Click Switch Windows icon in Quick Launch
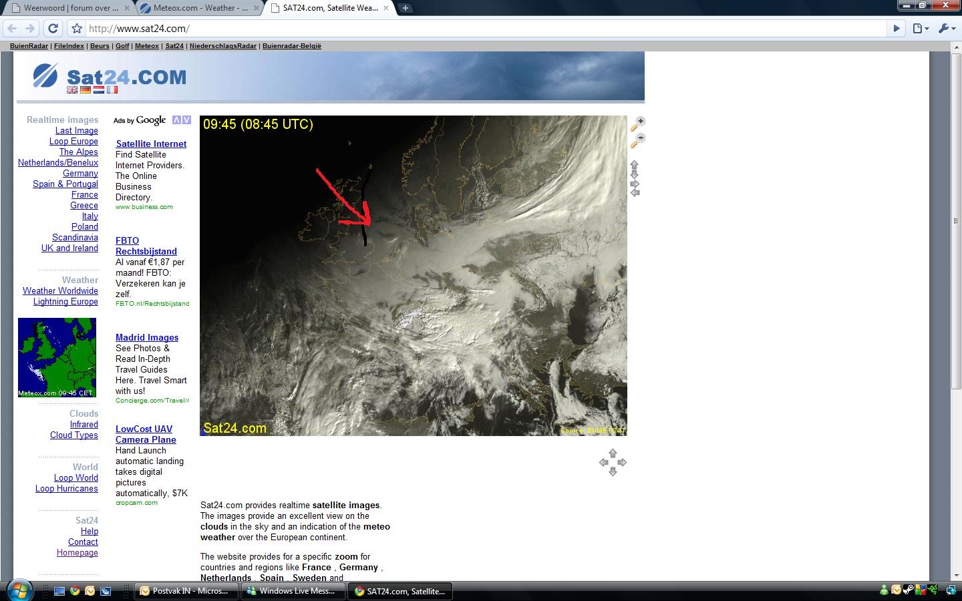Image resolution: width=962 pixels, height=601 pixels. click(106, 591)
